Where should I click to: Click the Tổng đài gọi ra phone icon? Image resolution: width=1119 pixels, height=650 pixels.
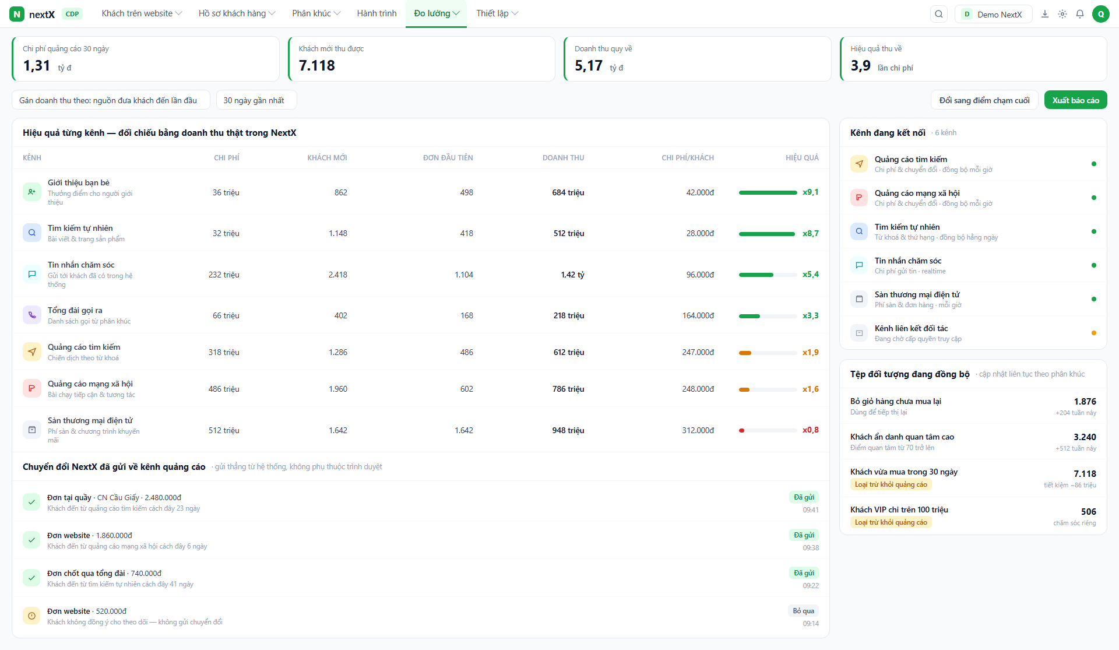tap(32, 315)
